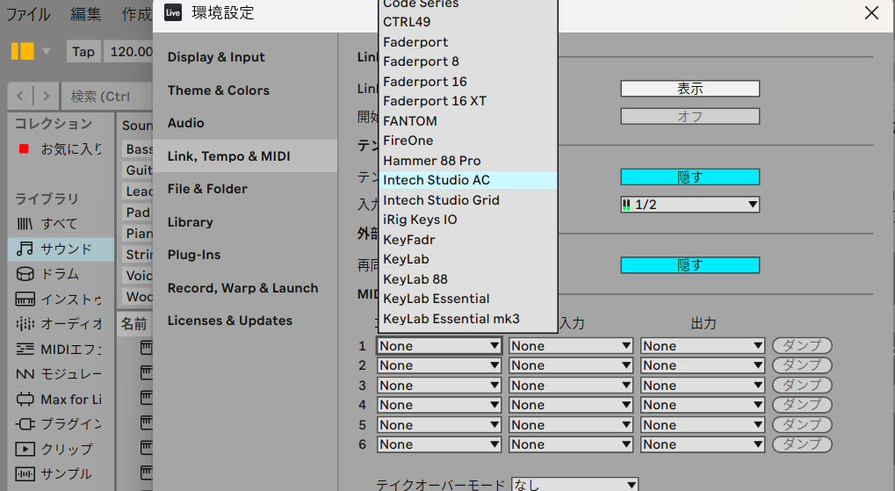Toggle the オフ start-stop sync button
Image resolution: width=895 pixels, height=491 pixels.
pyautogui.click(x=689, y=116)
